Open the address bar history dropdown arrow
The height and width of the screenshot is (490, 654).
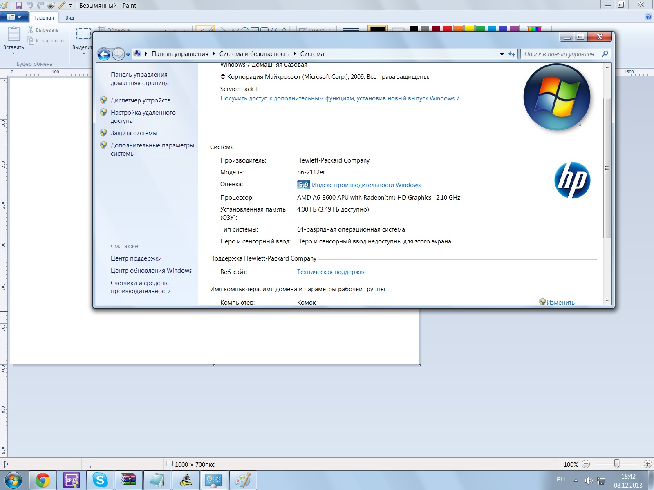[502, 54]
